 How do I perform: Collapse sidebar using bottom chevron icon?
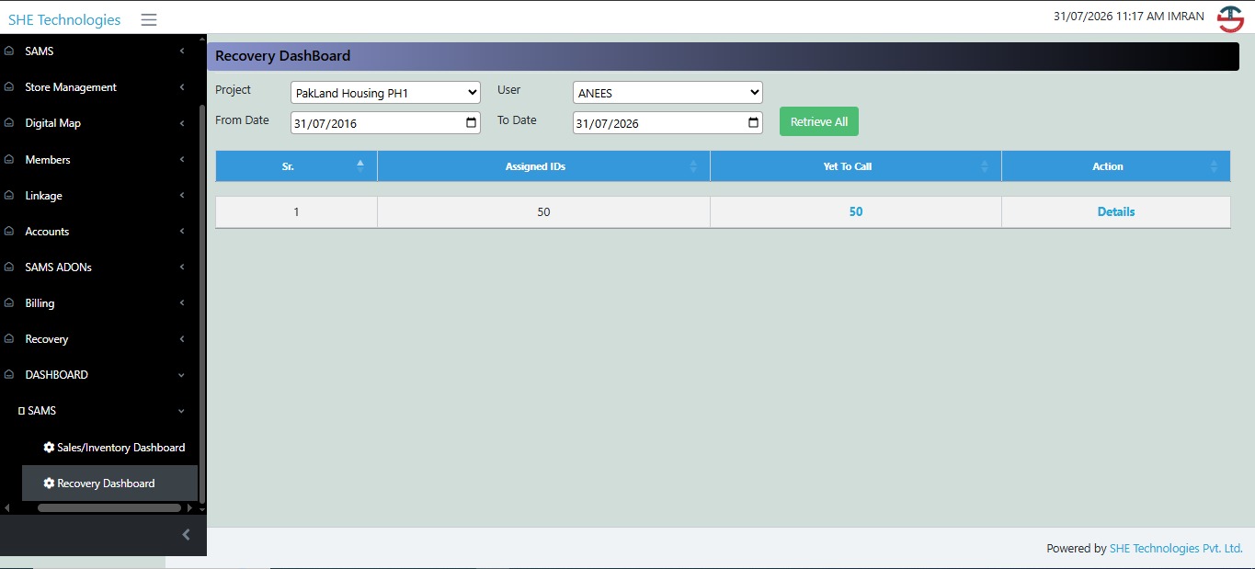(x=186, y=535)
